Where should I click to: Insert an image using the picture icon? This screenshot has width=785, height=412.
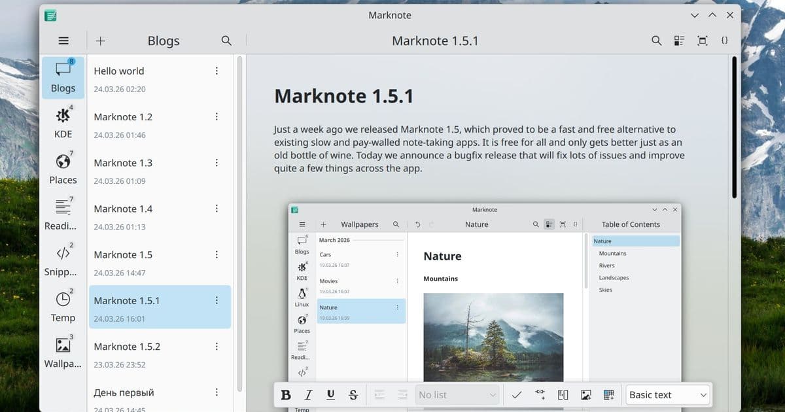coord(585,395)
